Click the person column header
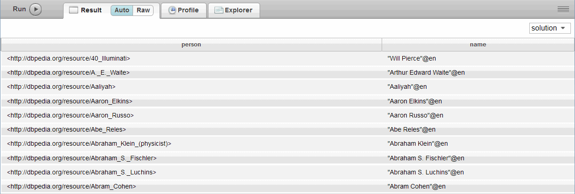The width and height of the screenshot is (575, 194). (191, 45)
